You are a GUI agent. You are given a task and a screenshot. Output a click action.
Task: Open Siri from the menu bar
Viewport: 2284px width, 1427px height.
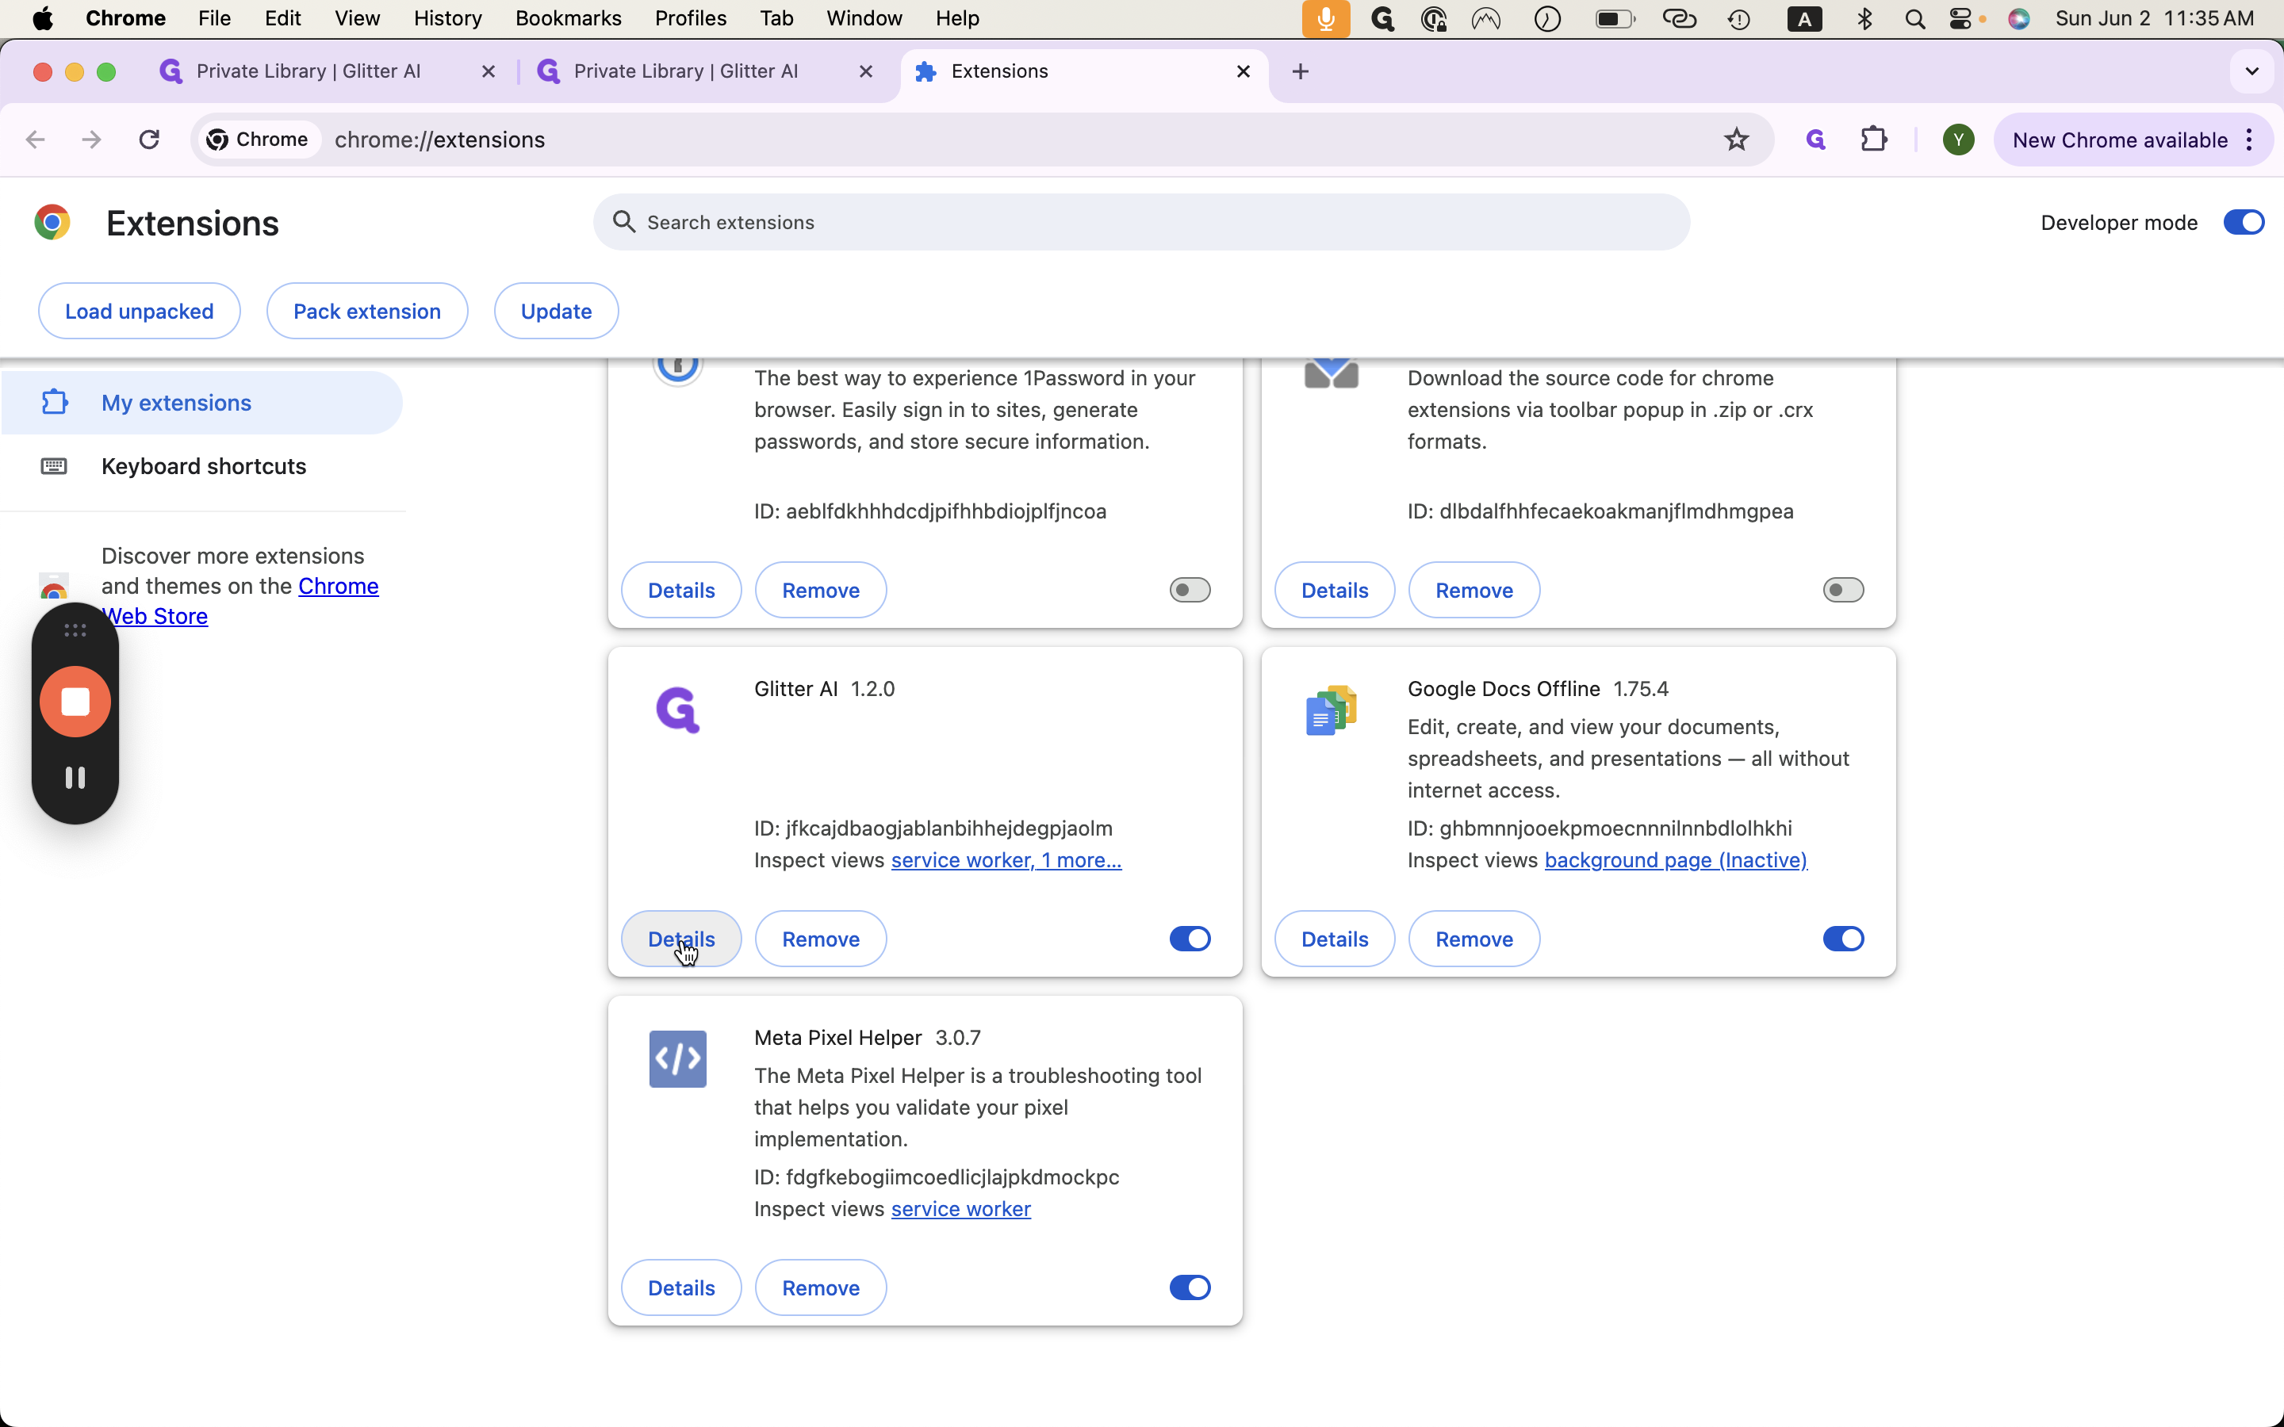tap(2019, 19)
